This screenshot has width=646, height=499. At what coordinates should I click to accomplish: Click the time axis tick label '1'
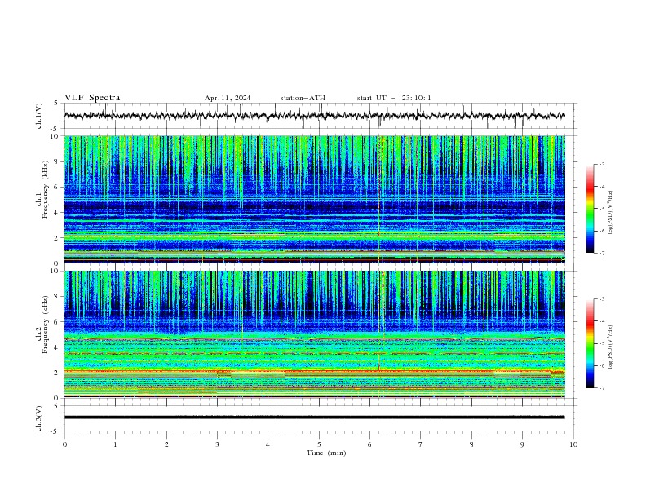point(115,444)
